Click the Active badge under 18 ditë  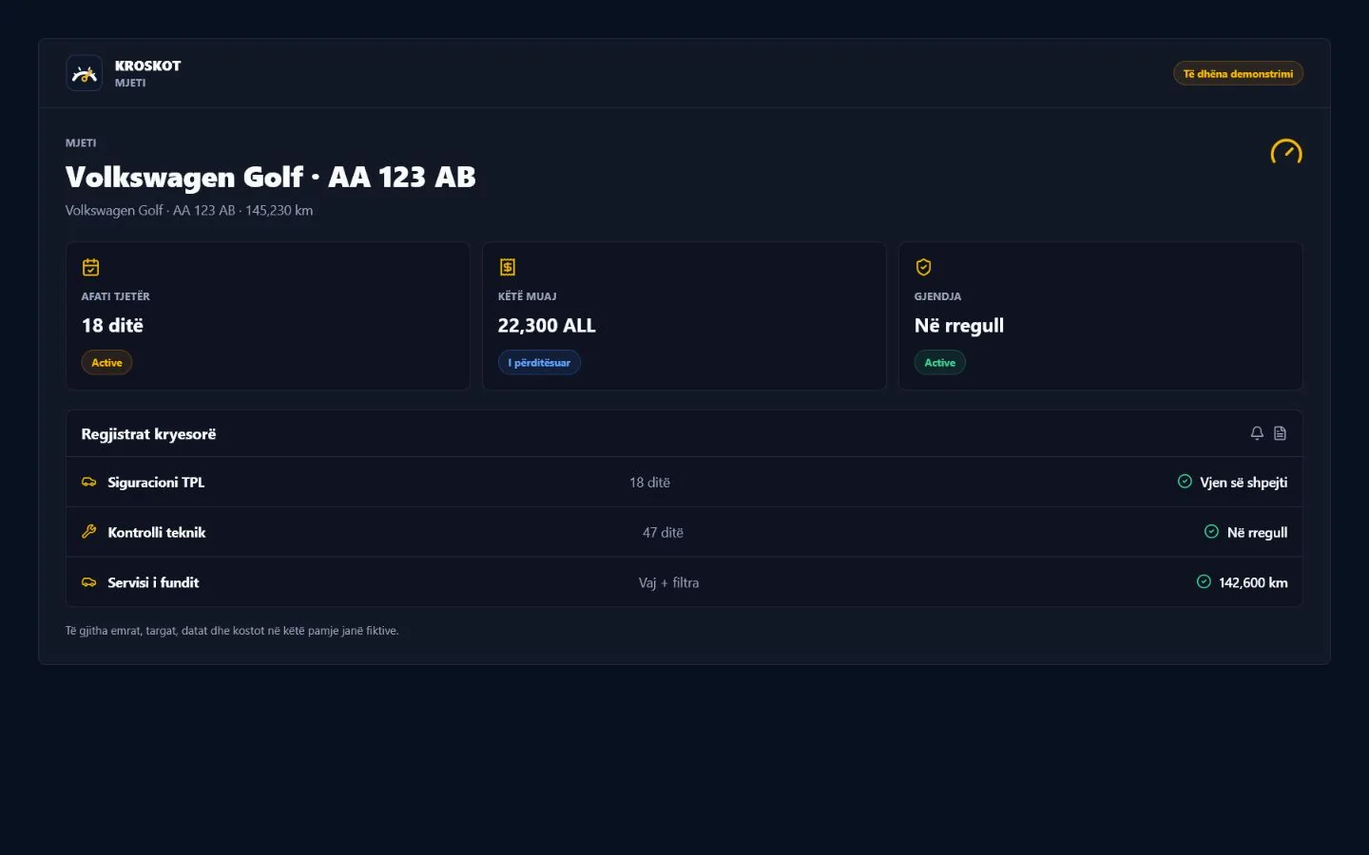[106, 363]
